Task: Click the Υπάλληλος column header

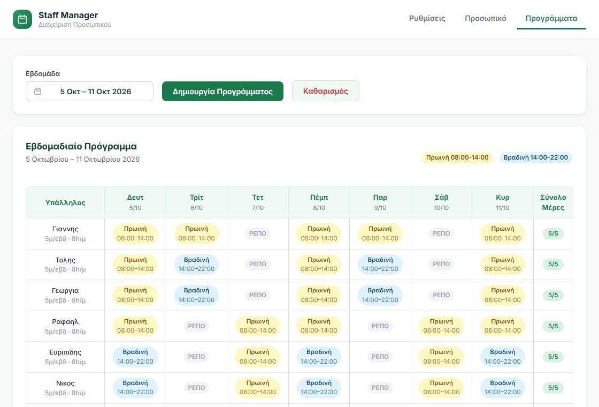Action: coord(65,203)
